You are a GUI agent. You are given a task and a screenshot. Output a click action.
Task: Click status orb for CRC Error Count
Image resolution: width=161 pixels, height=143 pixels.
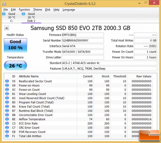[7, 127]
